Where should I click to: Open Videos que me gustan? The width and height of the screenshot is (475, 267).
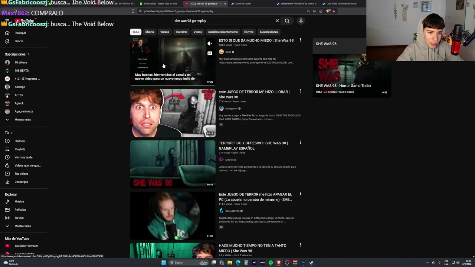click(27, 165)
